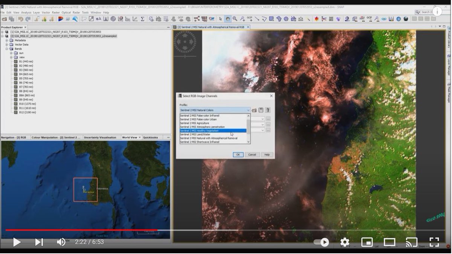Open the Red channel dropdown arrow in dialog
The image size is (452, 254).
click(263, 119)
